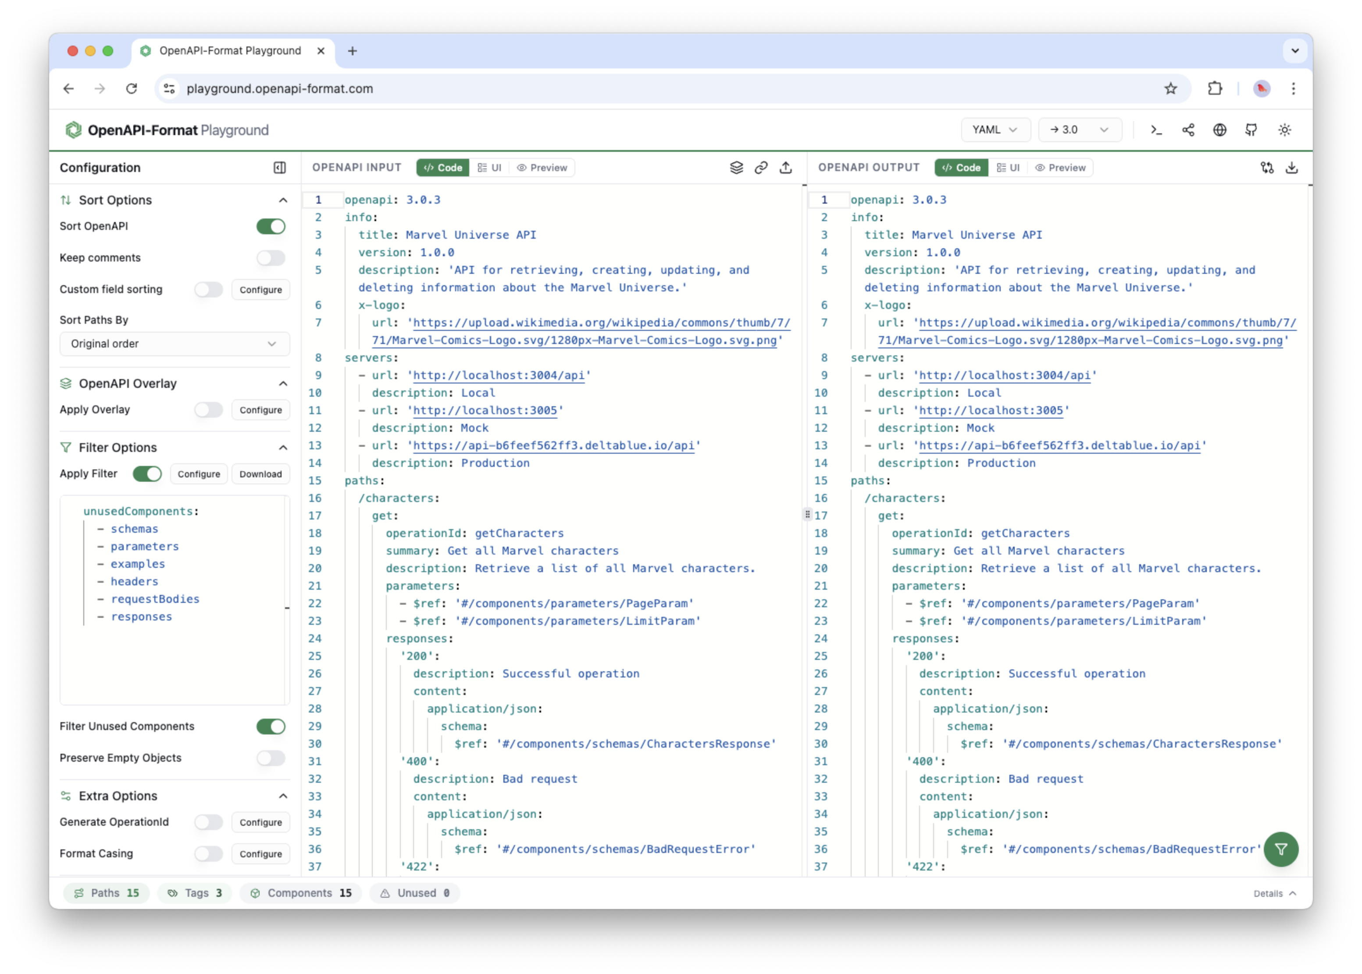Turn off Filter Unused Components
The width and height of the screenshot is (1362, 974).
[271, 726]
